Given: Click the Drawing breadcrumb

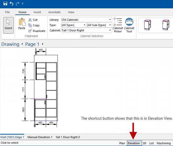Looking at the screenshot, I should click(x=10, y=44).
